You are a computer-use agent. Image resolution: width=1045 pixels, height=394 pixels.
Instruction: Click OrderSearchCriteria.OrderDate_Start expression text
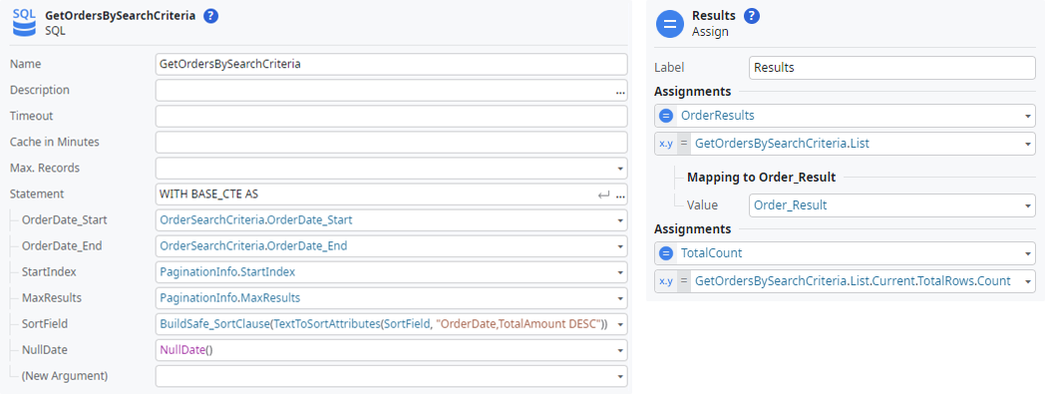tap(256, 220)
